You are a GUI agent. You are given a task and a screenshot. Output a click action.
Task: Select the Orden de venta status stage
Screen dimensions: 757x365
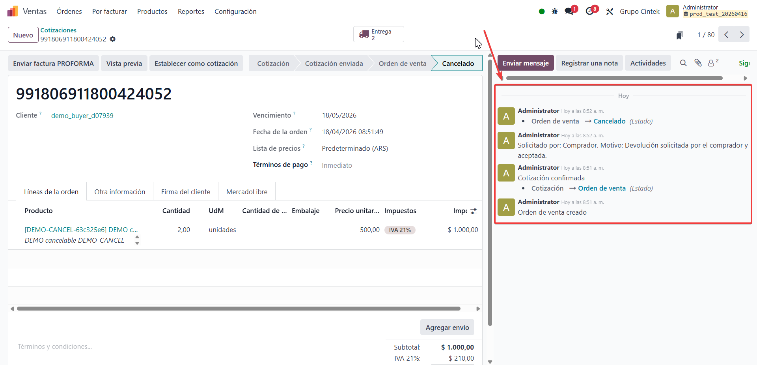[x=402, y=63]
